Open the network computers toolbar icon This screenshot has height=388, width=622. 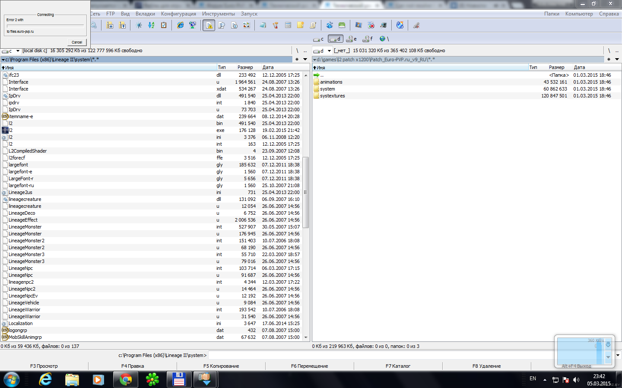coord(193,25)
